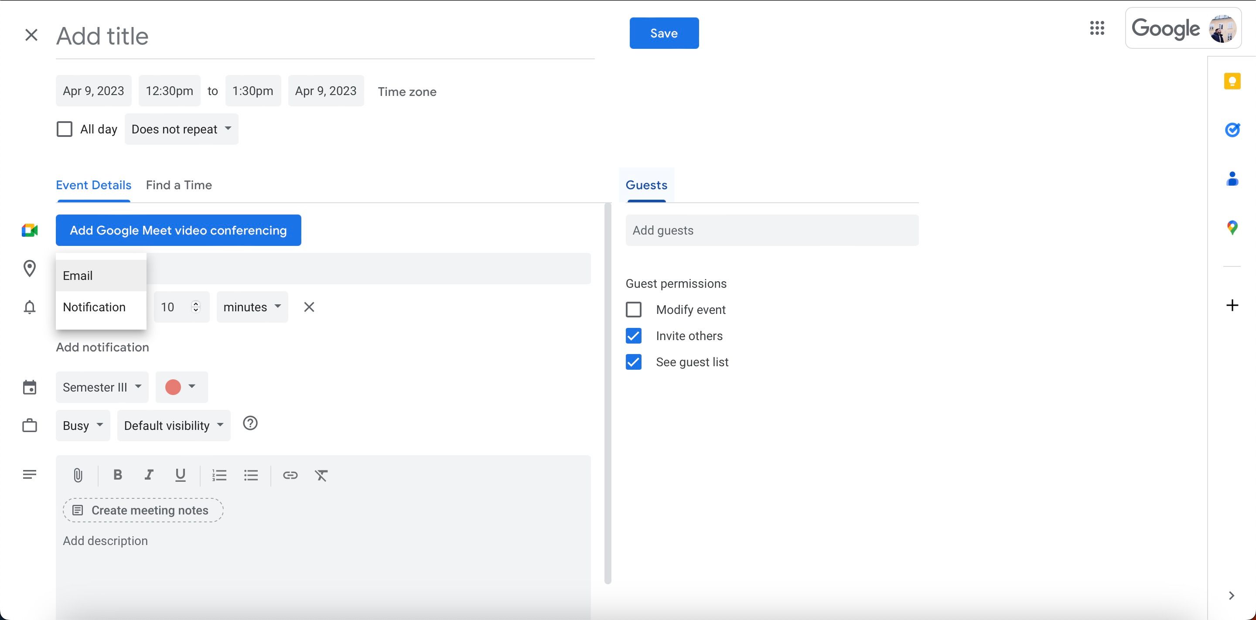Screen dimensions: 1256x620
Task: Toggle the Modify event checkbox
Action: tap(633, 309)
